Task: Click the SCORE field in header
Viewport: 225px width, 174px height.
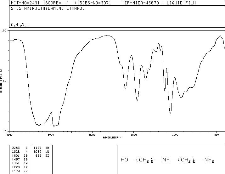Action: (x=61, y=3)
